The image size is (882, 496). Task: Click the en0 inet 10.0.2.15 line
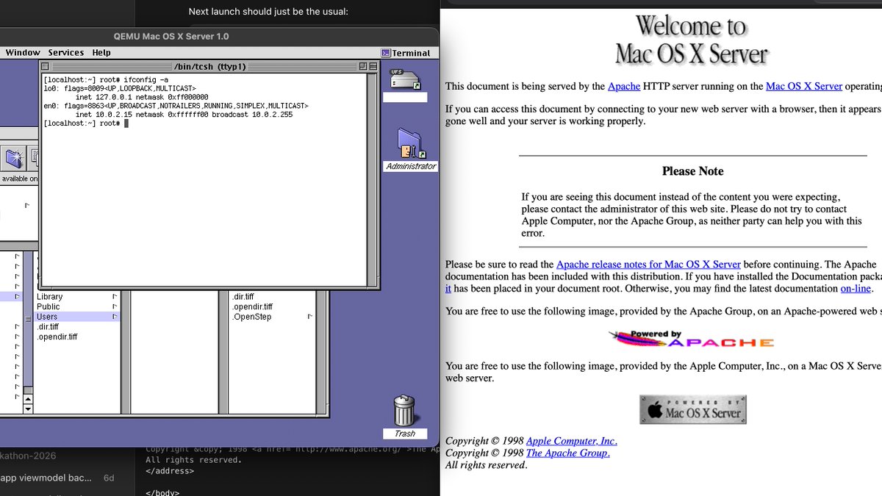tap(184, 115)
